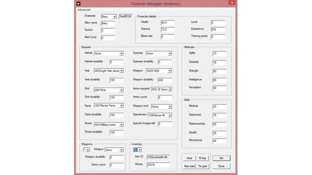Click the Shoes durability field
The height and width of the screenshot is (175, 312).
(117, 132)
